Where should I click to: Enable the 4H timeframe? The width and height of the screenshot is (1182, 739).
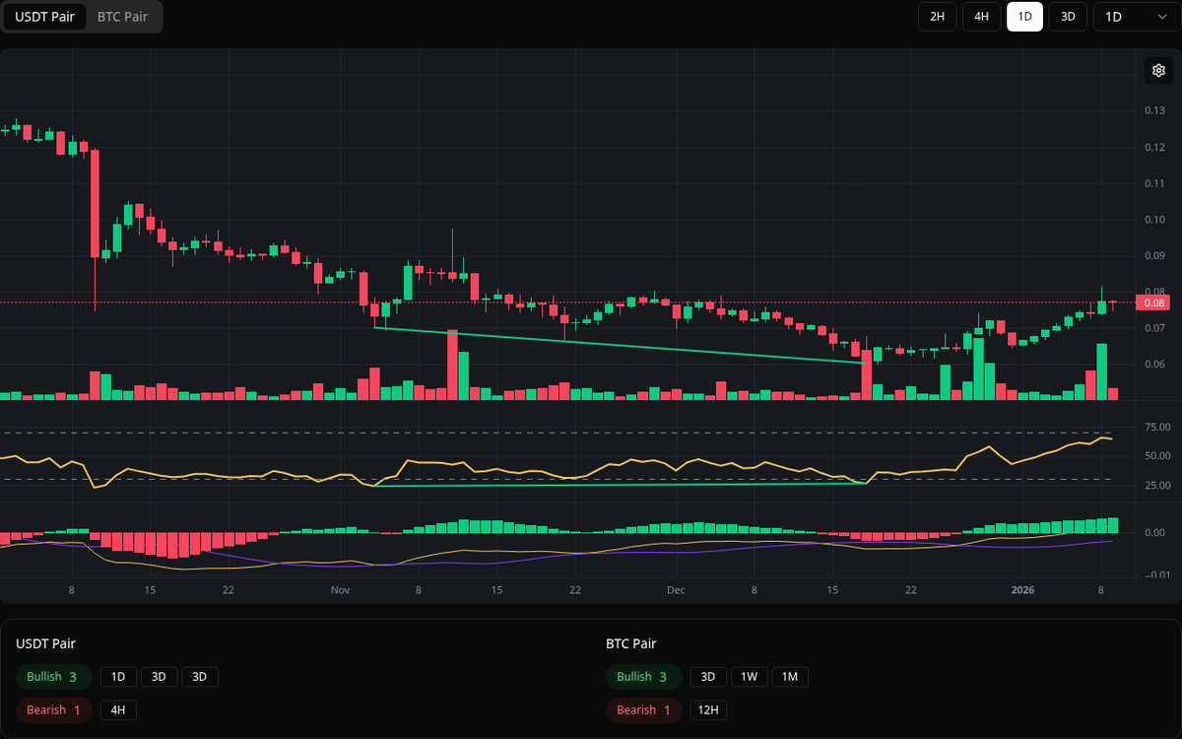[981, 17]
